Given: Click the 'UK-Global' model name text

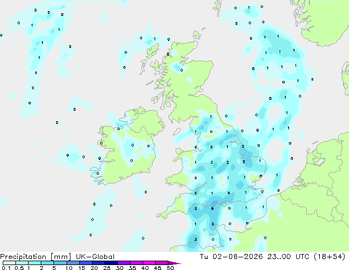Looking at the screenshot, I should coord(95,257).
